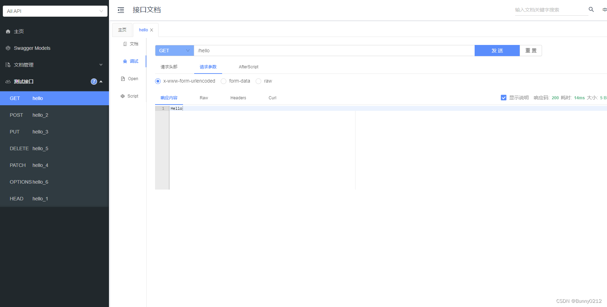Click the Swagger Models cube icon
Image resolution: width=607 pixels, height=307 pixels.
coord(8,48)
